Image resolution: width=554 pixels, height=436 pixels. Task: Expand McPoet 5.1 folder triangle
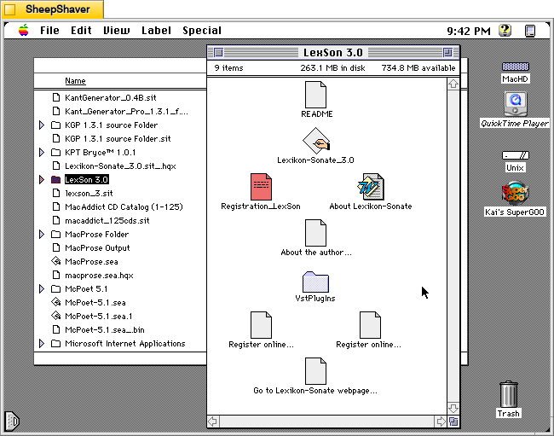[42, 289]
